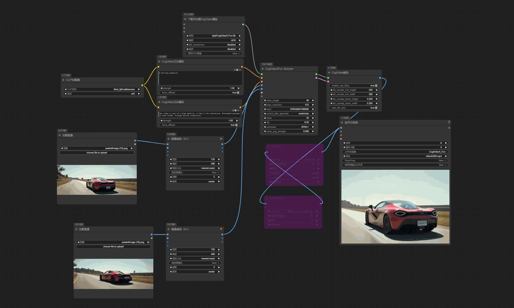Toggle the auto_tile_size switch
The height and width of the screenshot is (308, 514).
tap(376, 108)
